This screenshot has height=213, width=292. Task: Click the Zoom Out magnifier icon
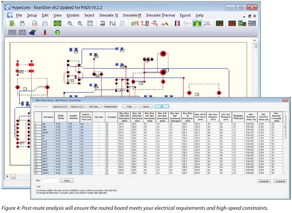(x=80, y=24)
